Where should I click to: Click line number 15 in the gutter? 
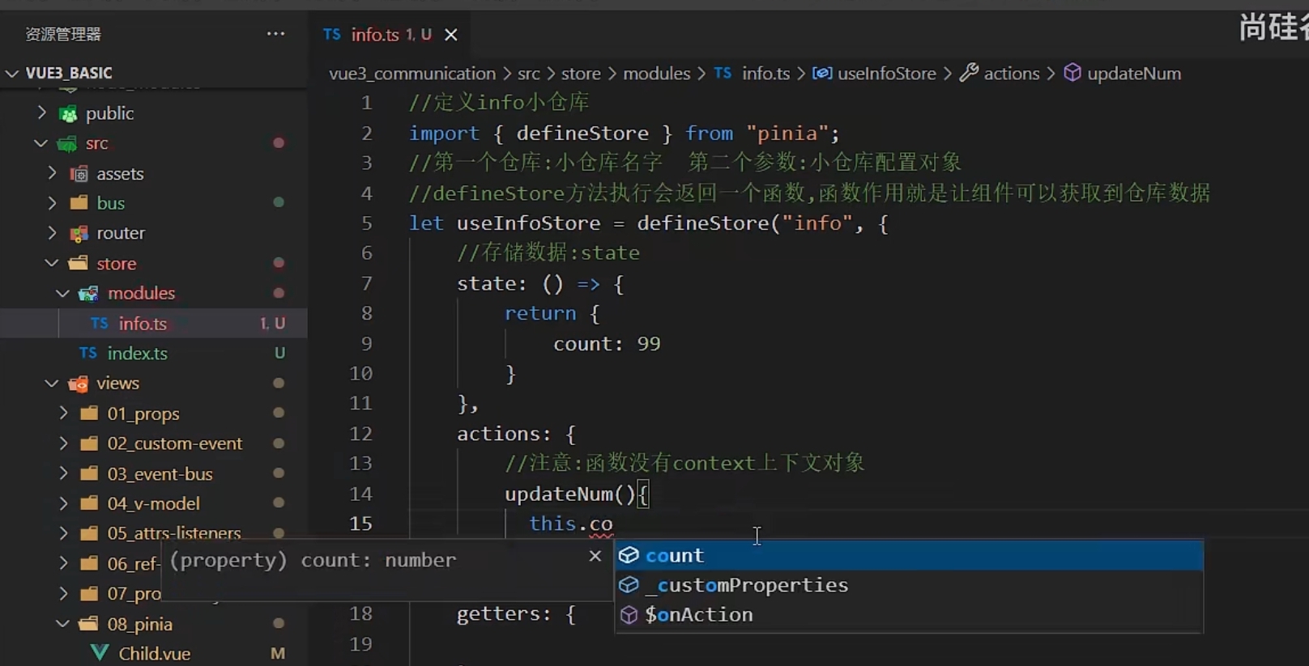pyautogui.click(x=361, y=524)
